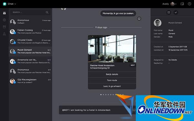
Task: Expand the Availy account dropdown
Action: (176, 4)
